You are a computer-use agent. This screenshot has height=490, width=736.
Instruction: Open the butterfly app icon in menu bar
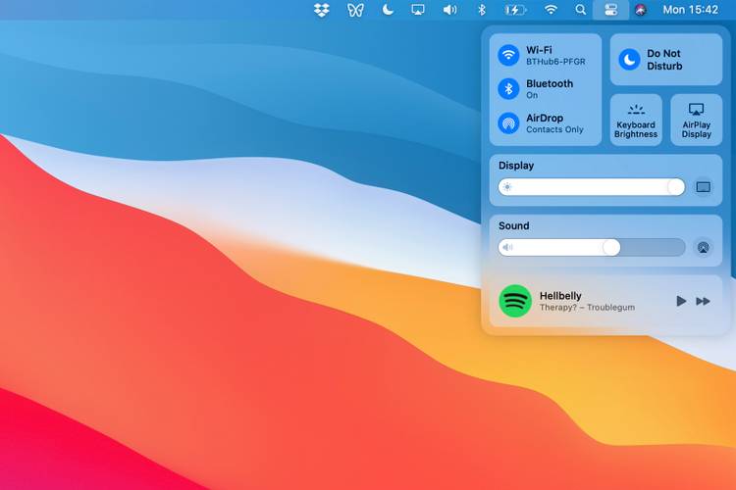click(355, 10)
